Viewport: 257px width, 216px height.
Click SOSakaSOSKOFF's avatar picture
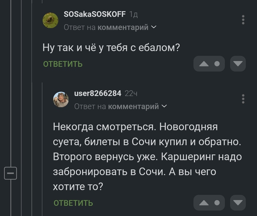click(51, 20)
